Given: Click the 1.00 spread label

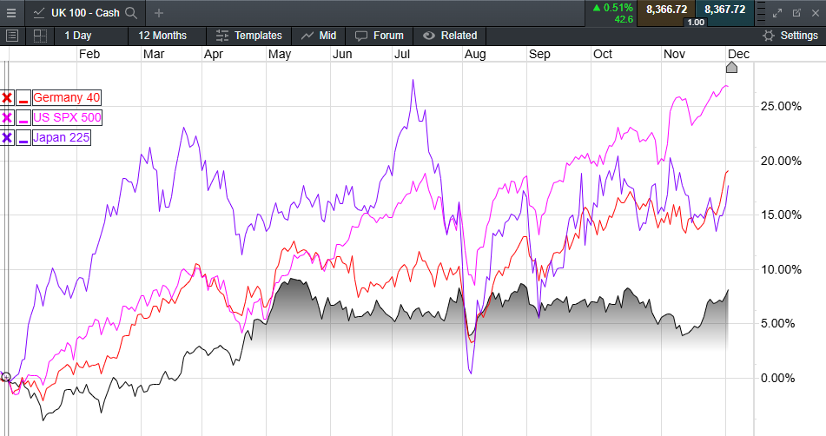Looking at the screenshot, I should 696,22.
